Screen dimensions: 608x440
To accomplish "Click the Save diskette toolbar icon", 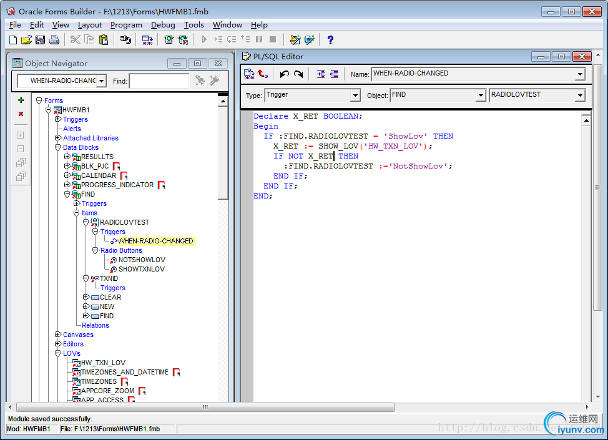I will tap(40, 39).
